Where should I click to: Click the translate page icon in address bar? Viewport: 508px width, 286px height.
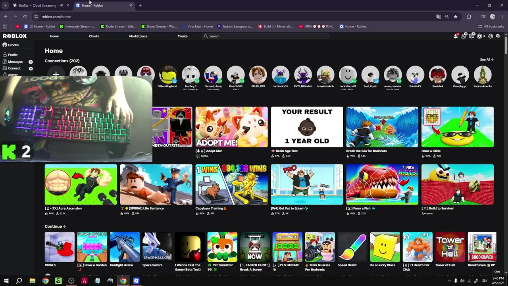click(439, 17)
